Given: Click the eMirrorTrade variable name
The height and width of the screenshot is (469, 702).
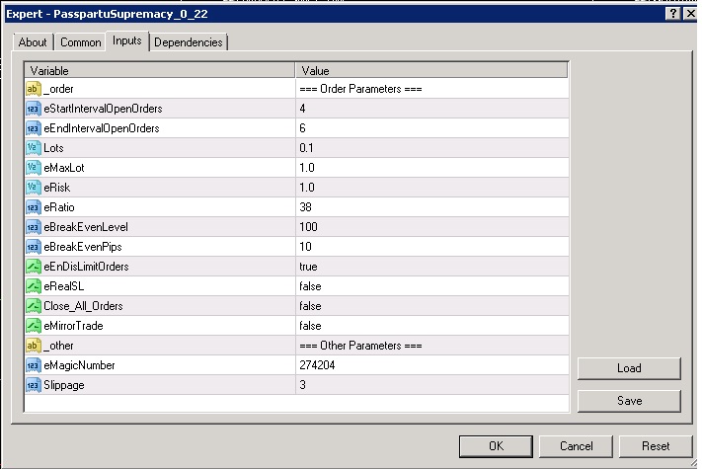Looking at the screenshot, I should (x=73, y=326).
